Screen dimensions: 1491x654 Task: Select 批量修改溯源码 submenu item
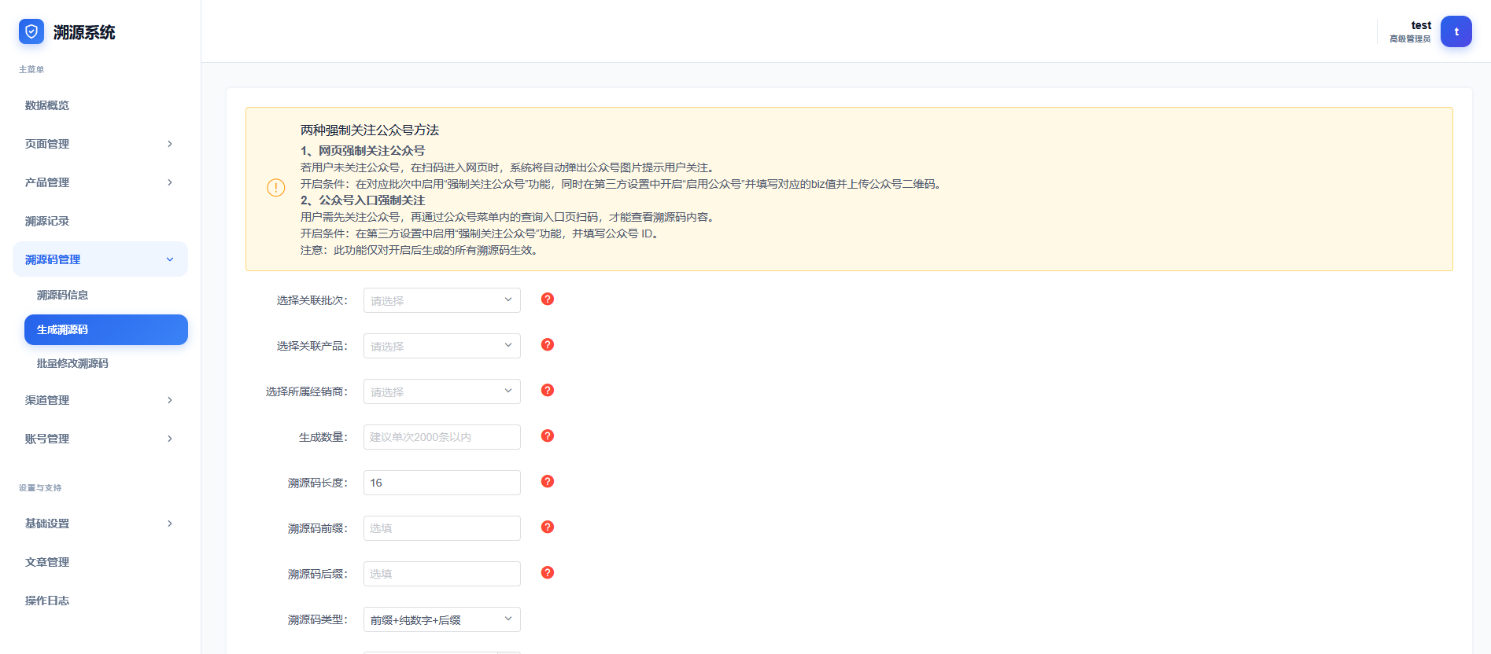(106, 363)
